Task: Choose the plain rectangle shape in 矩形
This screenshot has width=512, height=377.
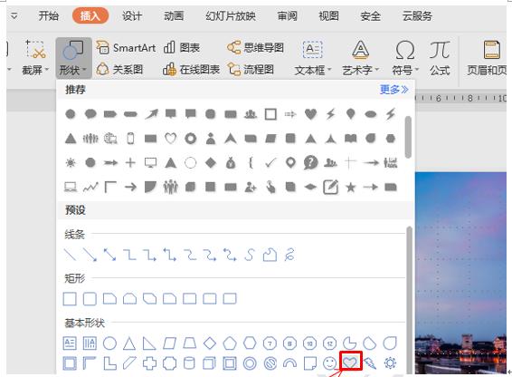Action: tap(70, 299)
